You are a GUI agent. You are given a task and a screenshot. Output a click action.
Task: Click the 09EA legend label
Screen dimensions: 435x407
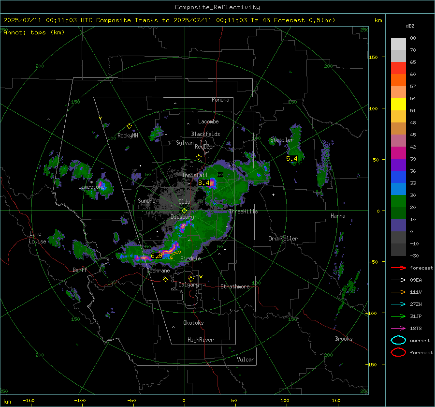(x=416, y=280)
